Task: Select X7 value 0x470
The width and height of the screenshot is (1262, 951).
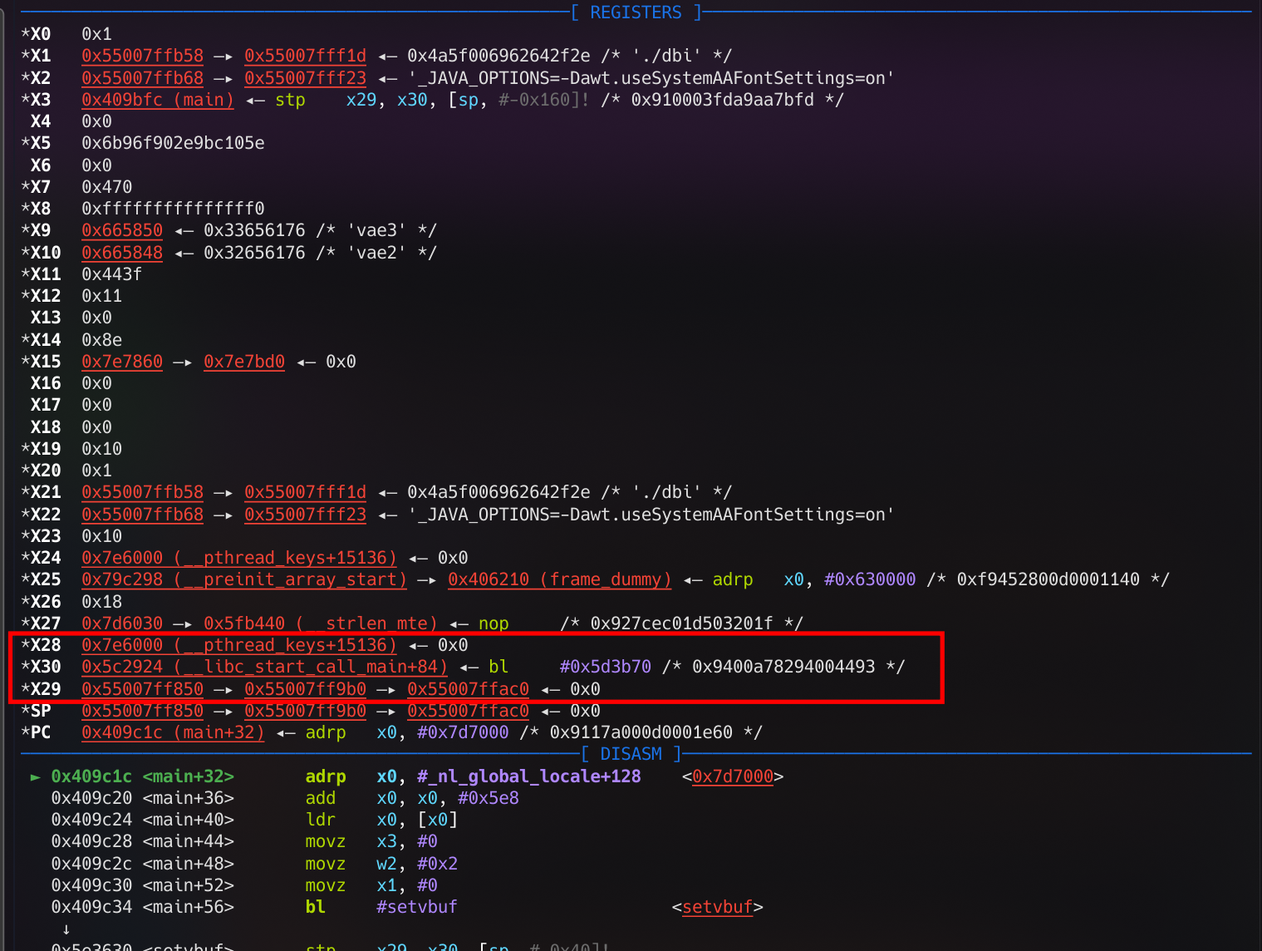Action: coord(106,187)
